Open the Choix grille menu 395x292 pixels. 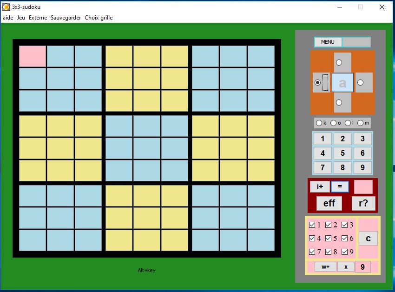(x=98, y=17)
